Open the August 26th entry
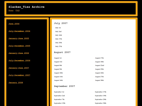Image resolution: width=142 pixels, height=106 pixels. pos(99,73)
